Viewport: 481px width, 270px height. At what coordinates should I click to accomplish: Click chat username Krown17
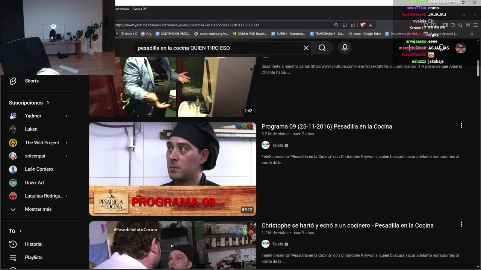coord(418,28)
